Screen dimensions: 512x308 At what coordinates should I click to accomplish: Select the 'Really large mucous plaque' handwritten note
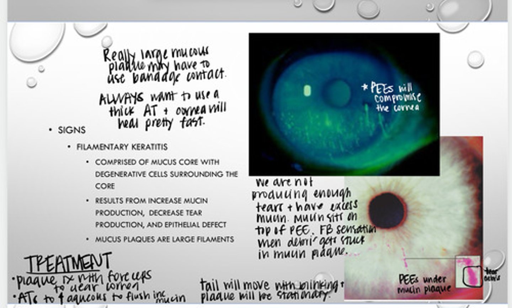pyautogui.click(x=164, y=65)
